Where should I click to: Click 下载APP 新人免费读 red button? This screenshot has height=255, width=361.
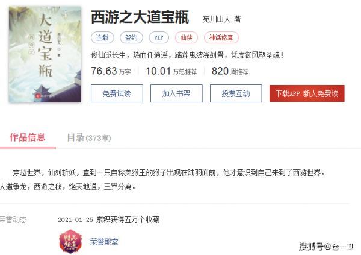[307, 93]
